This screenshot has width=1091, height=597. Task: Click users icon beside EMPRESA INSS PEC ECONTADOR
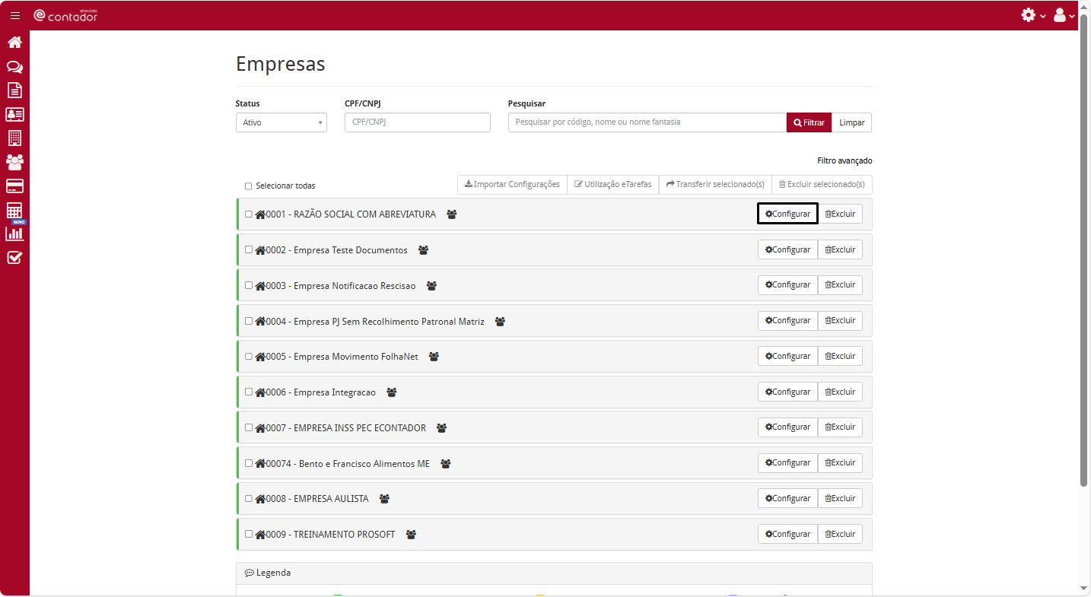[x=442, y=428]
